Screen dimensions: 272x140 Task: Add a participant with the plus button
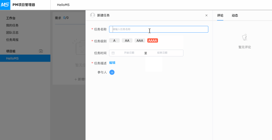(112, 72)
